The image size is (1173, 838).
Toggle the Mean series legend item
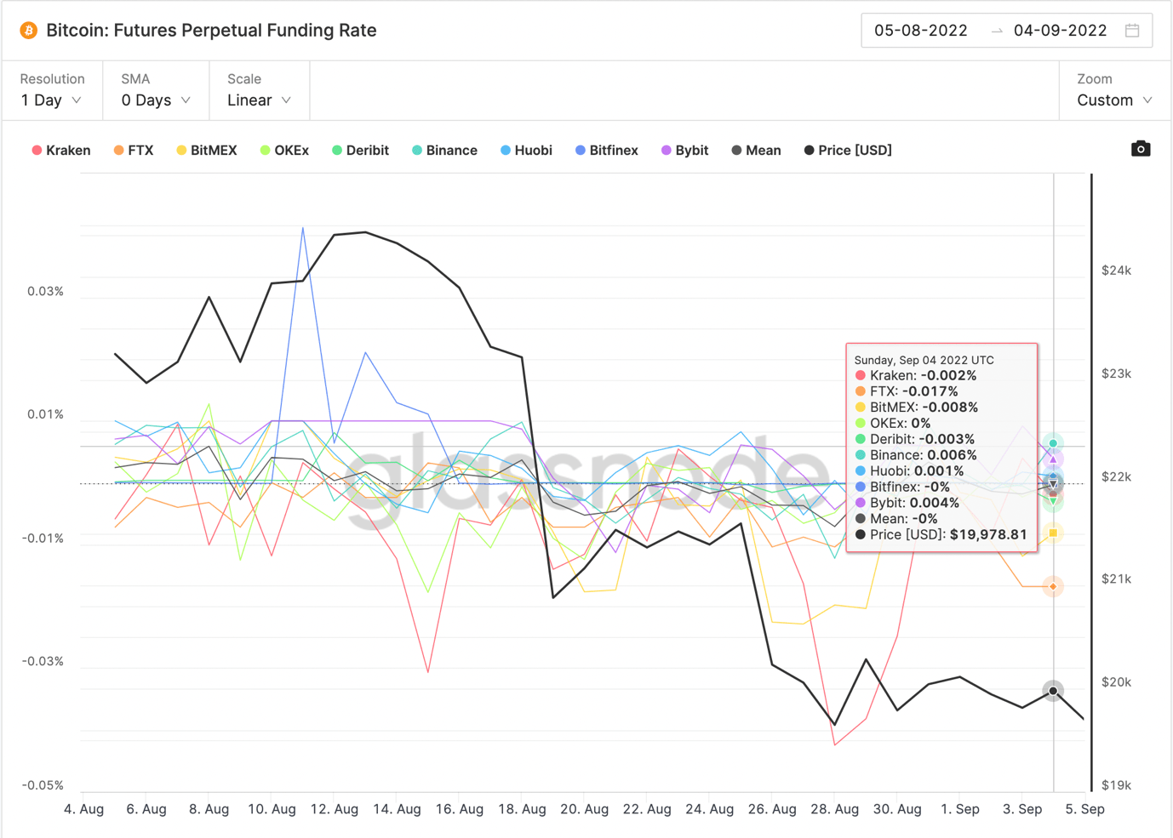pos(756,151)
